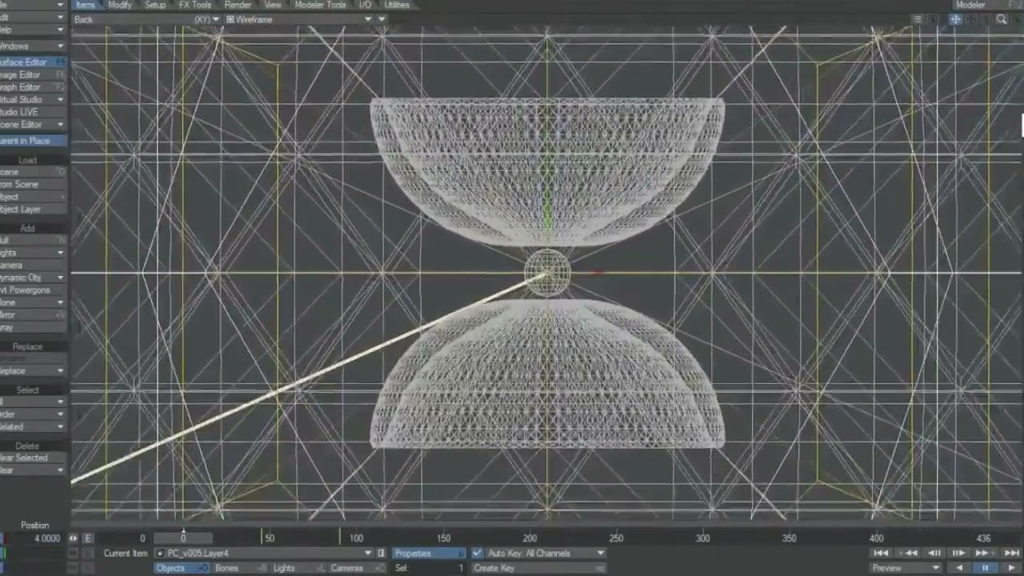Click the Studio LIVE button
Viewport: 1024px width, 576px height.
(x=32, y=112)
